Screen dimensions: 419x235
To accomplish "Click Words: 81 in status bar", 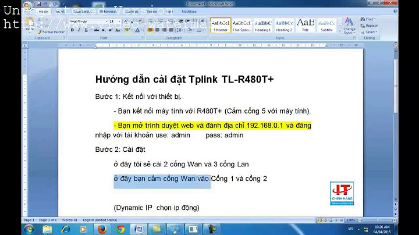I will coord(69,220).
